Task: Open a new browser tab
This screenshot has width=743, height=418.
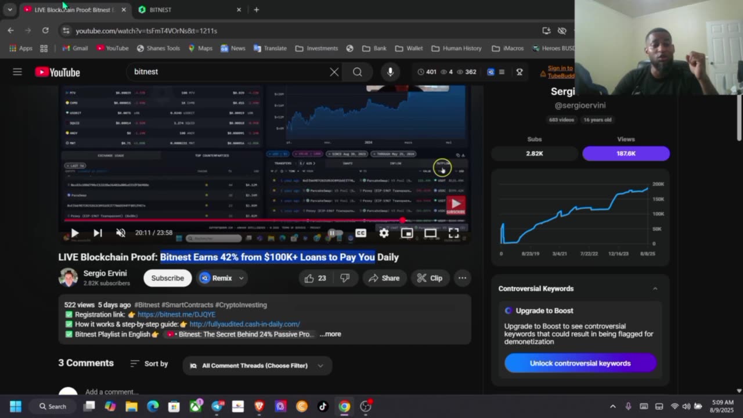Action: pos(256,10)
